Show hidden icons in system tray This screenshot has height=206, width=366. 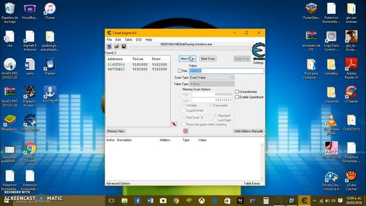(315, 201)
